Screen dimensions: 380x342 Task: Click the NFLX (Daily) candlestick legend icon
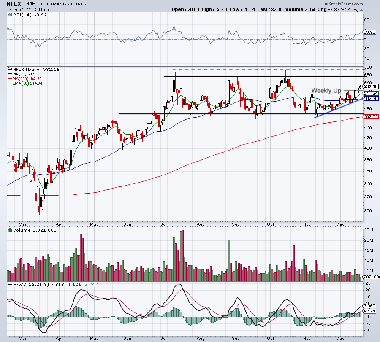[x=10, y=70]
